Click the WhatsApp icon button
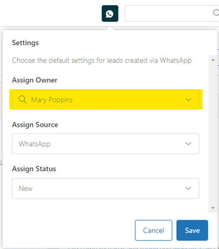The image size is (219, 249). (110, 14)
